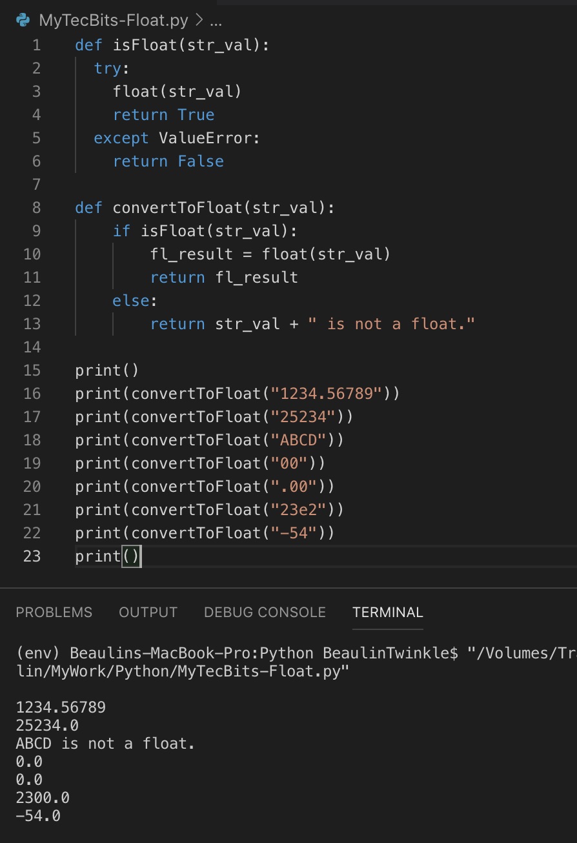Image resolution: width=577 pixels, height=843 pixels.
Task: Click the Python file icon in the breadcrumb
Action: tap(22, 20)
